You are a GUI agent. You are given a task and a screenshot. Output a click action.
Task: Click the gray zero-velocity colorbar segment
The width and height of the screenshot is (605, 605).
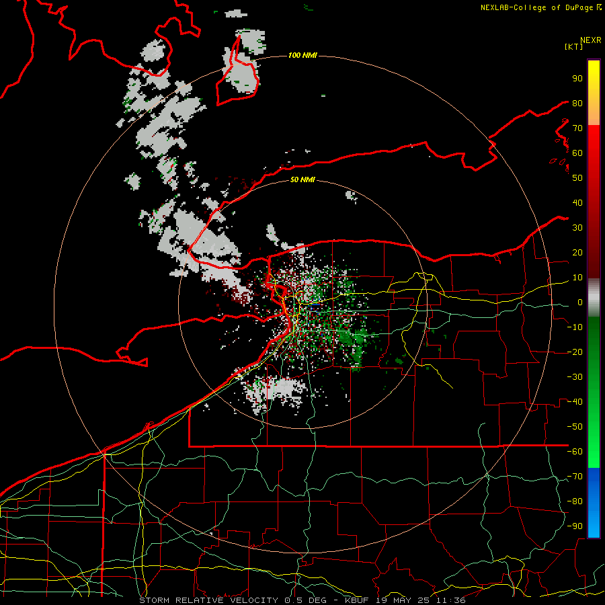coord(594,298)
